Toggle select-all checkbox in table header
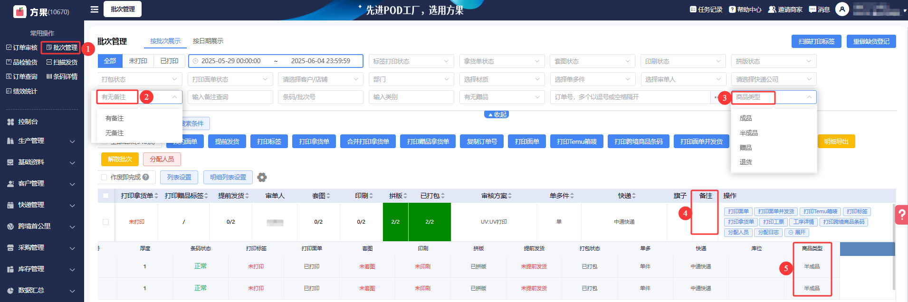This screenshot has height=302, width=908. tap(105, 196)
